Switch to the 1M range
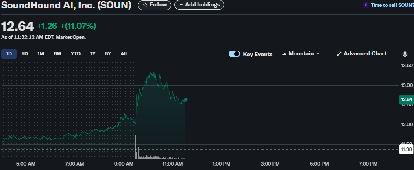The height and width of the screenshot is (170, 414). (x=41, y=54)
